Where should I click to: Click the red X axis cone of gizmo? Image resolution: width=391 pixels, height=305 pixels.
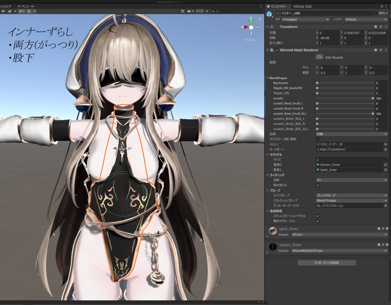pos(246,27)
